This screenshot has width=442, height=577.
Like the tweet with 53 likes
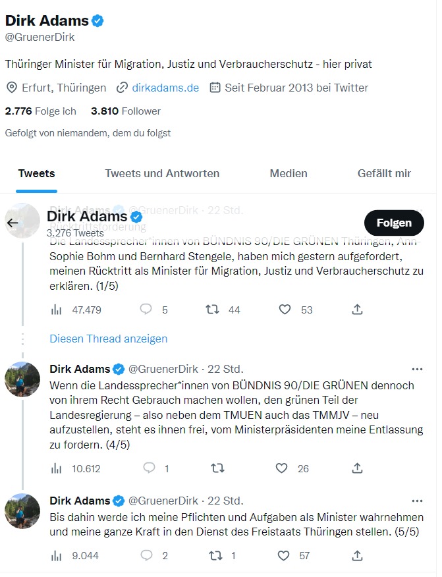pos(285,309)
